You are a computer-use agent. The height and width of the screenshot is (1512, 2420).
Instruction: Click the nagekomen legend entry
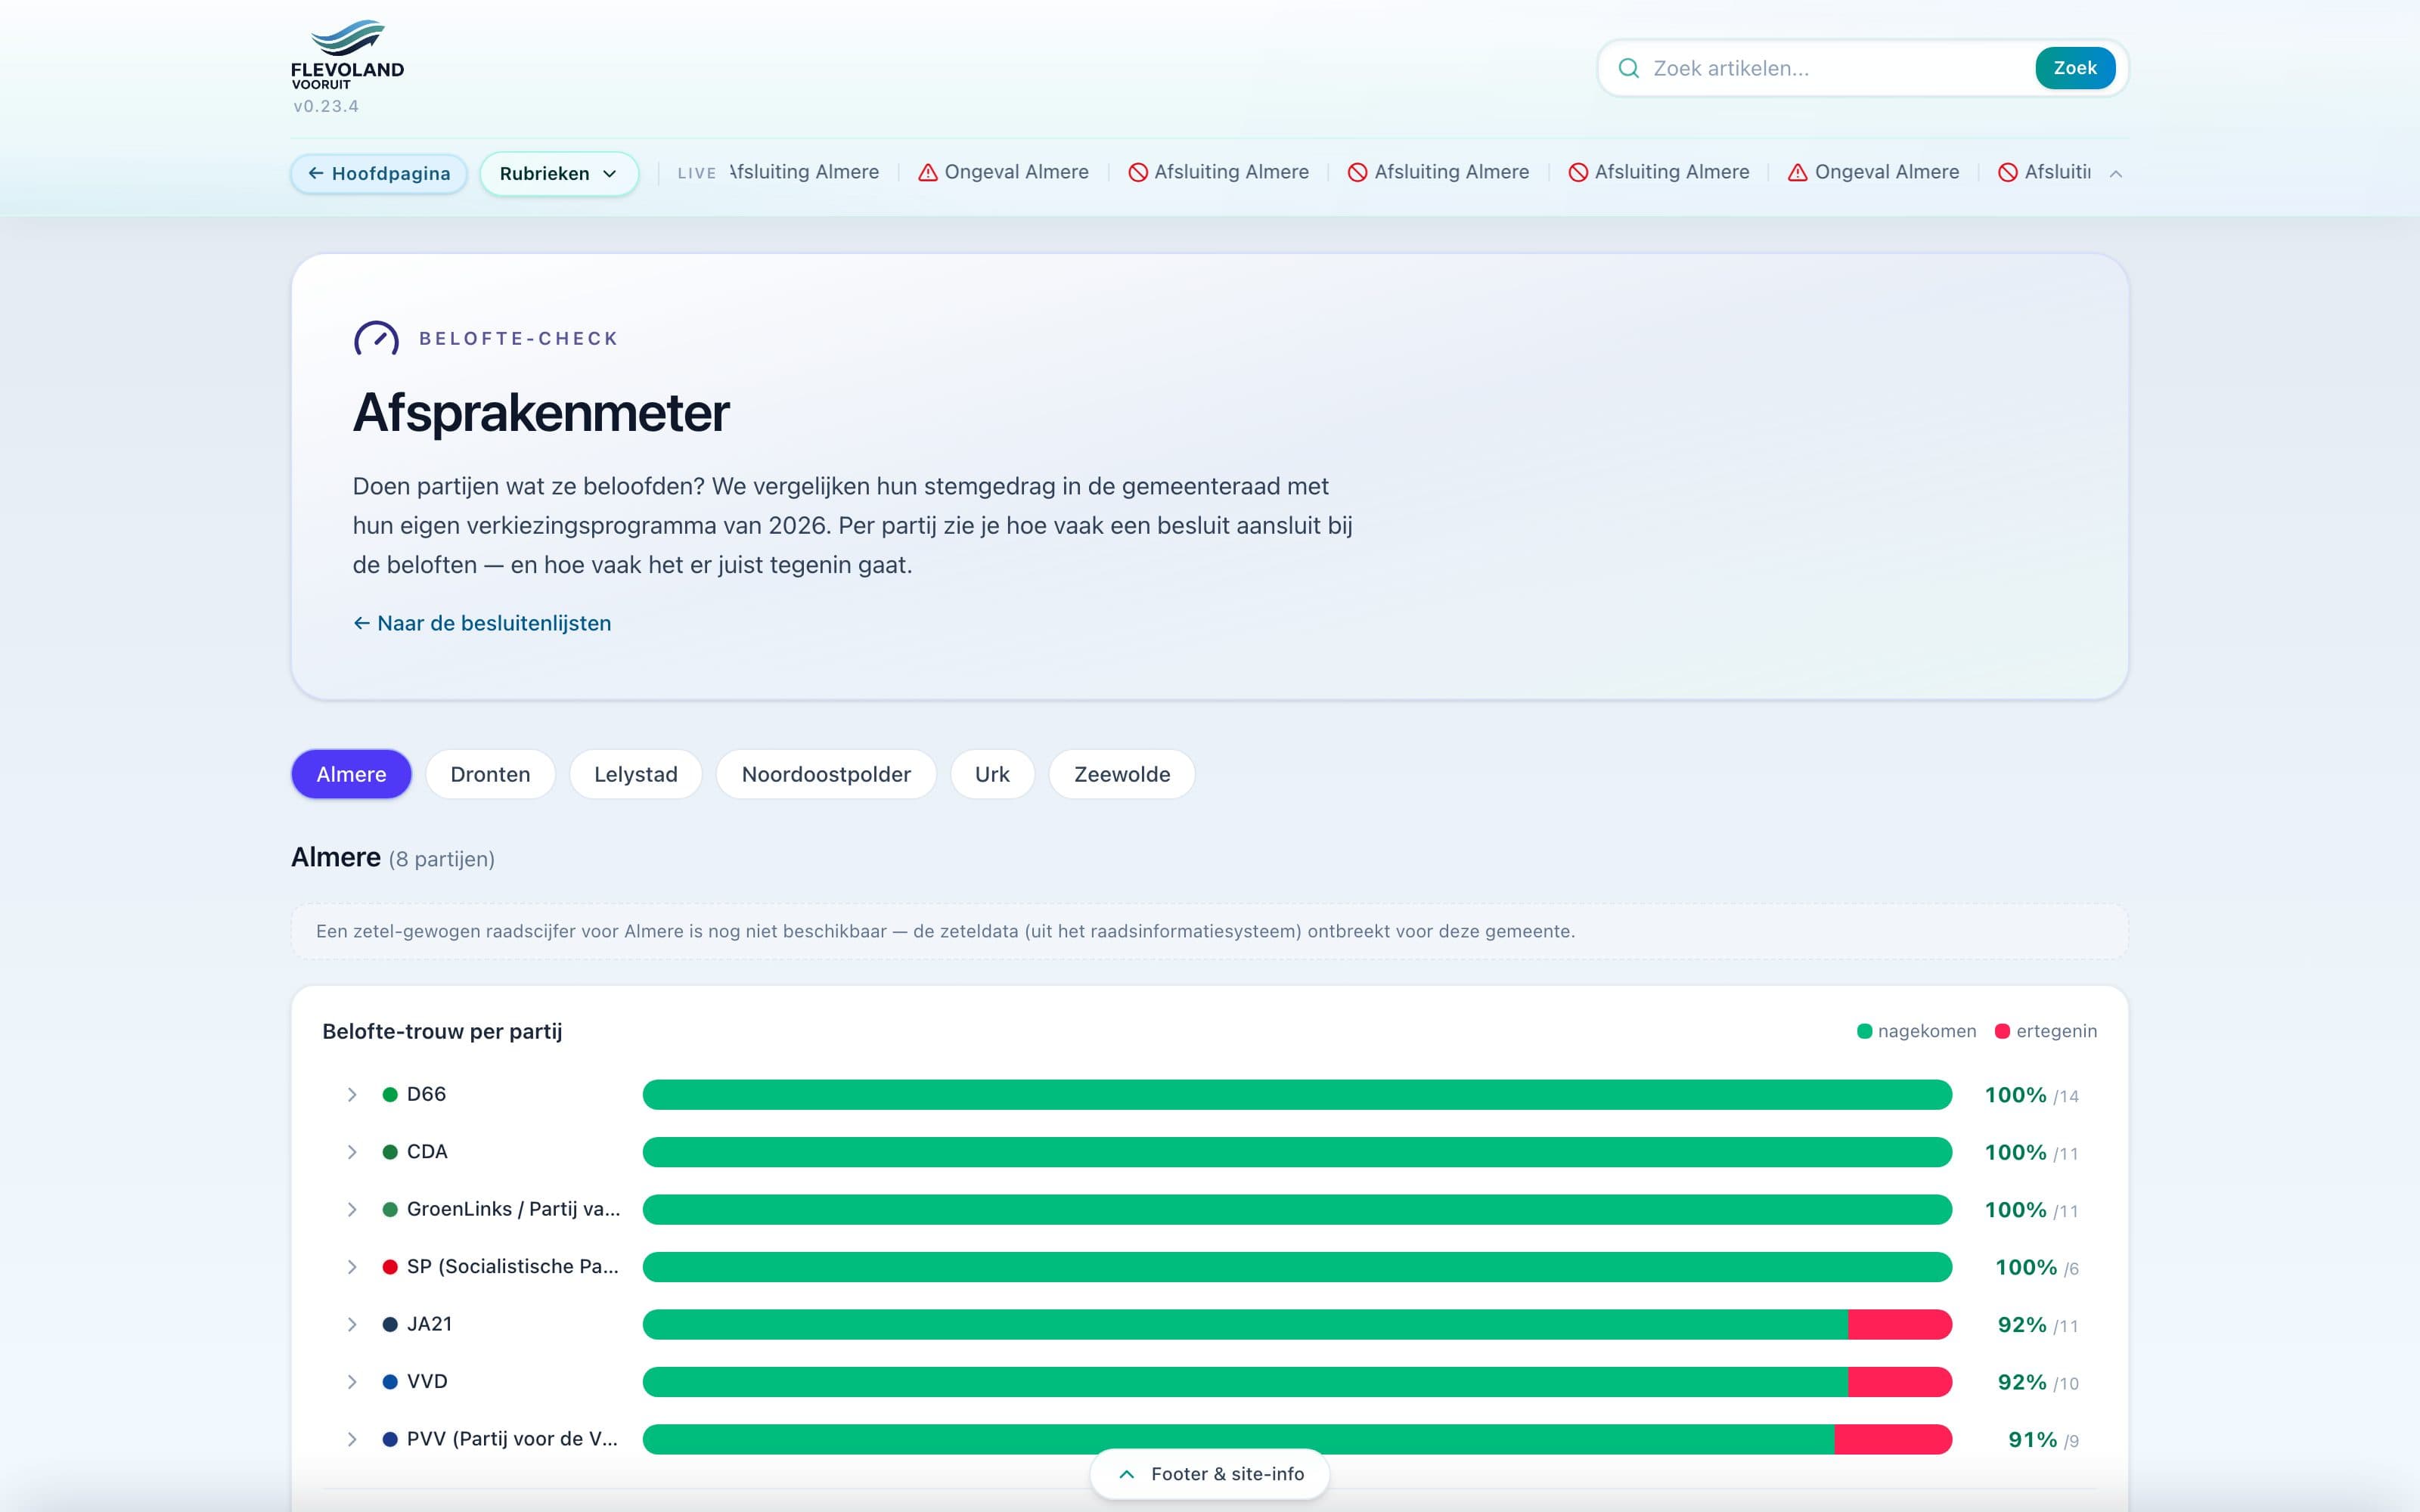click(x=1916, y=1031)
